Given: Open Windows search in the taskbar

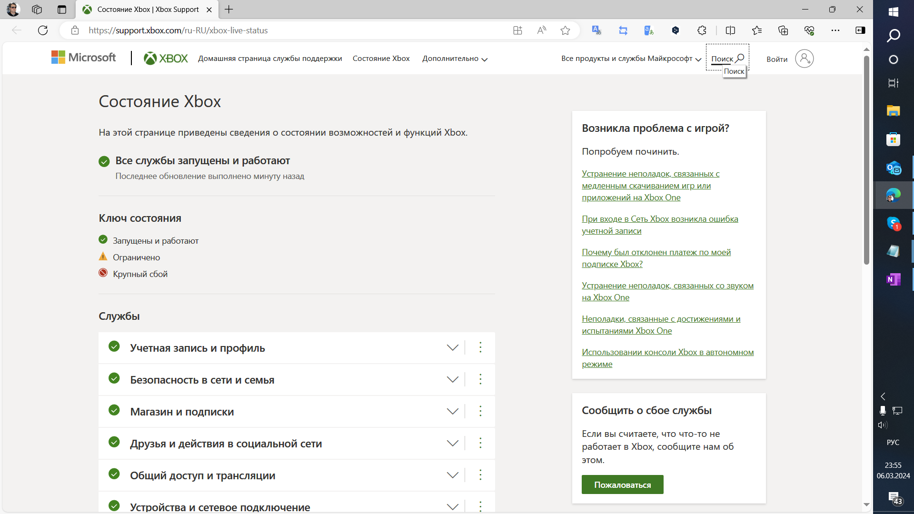Looking at the screenshot, I should click(x=894, y=35).
